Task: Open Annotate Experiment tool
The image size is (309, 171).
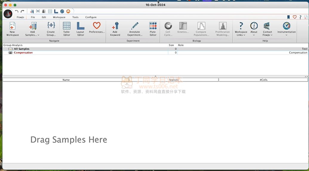Action: pyautogui.click(x=134, y=26)
